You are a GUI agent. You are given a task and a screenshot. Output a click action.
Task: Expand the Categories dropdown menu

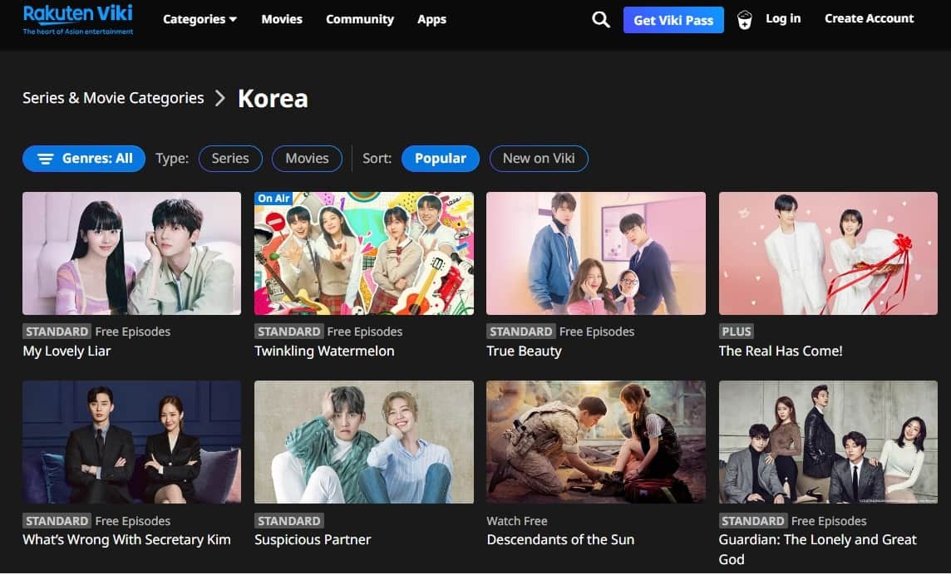(x=200, y=19)
